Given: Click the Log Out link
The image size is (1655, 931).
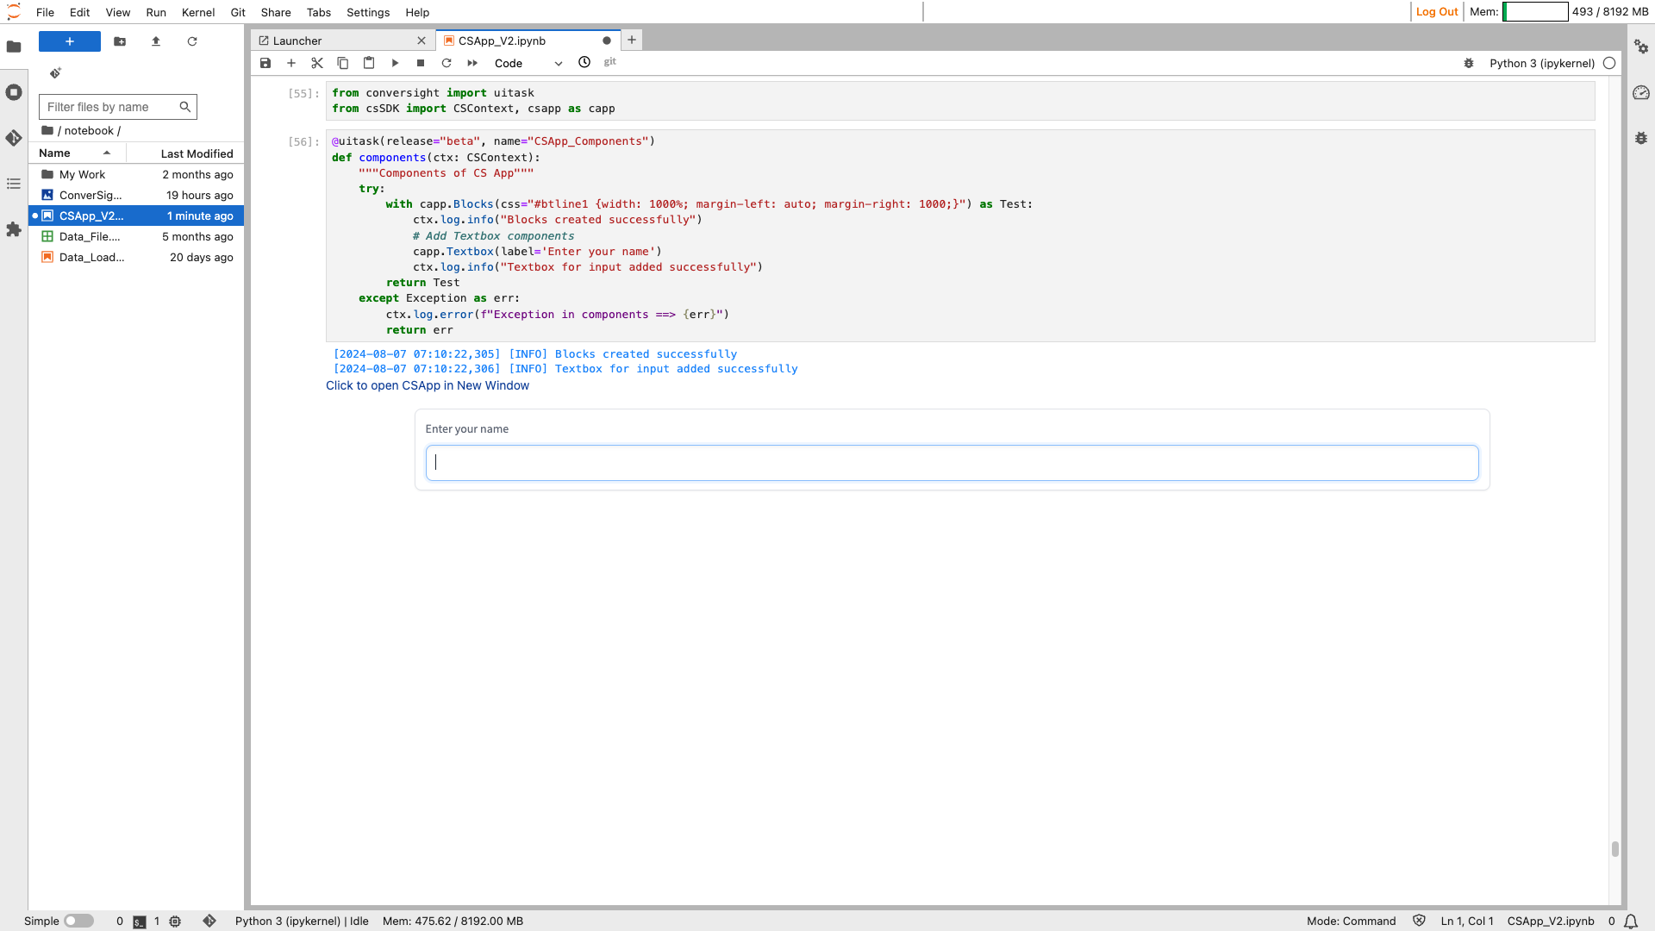Looking at the screenshot, I should click(1437, 12).
